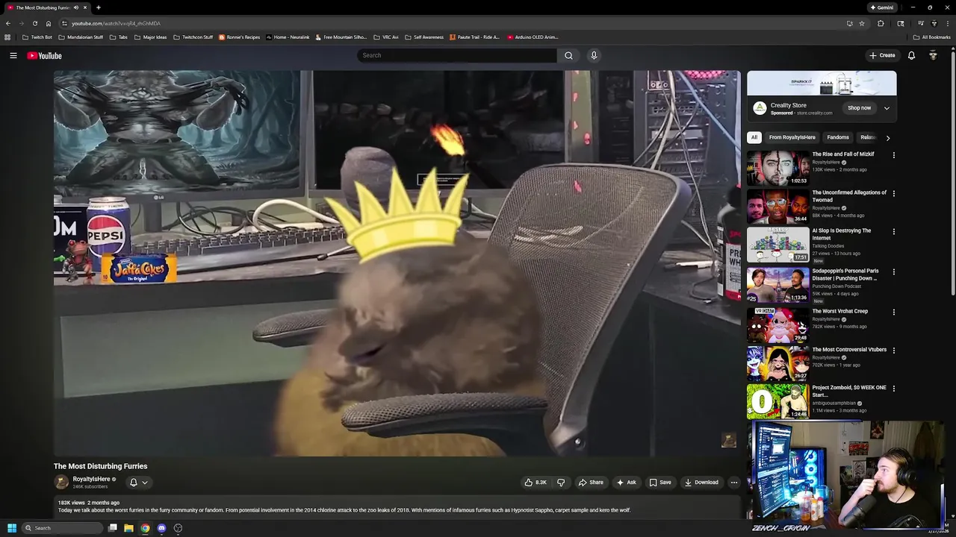
Task: Open the Mandalorian Stuff bookmarks folder
Action: [x=81, y=37]
